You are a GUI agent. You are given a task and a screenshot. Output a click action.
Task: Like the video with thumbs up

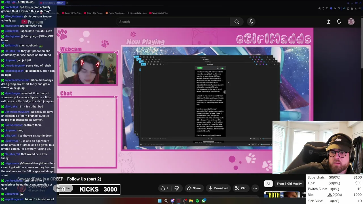[x=164, y=188]
